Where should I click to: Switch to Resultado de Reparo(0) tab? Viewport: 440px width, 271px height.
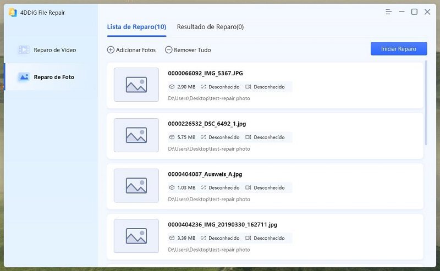click(210, 27)
